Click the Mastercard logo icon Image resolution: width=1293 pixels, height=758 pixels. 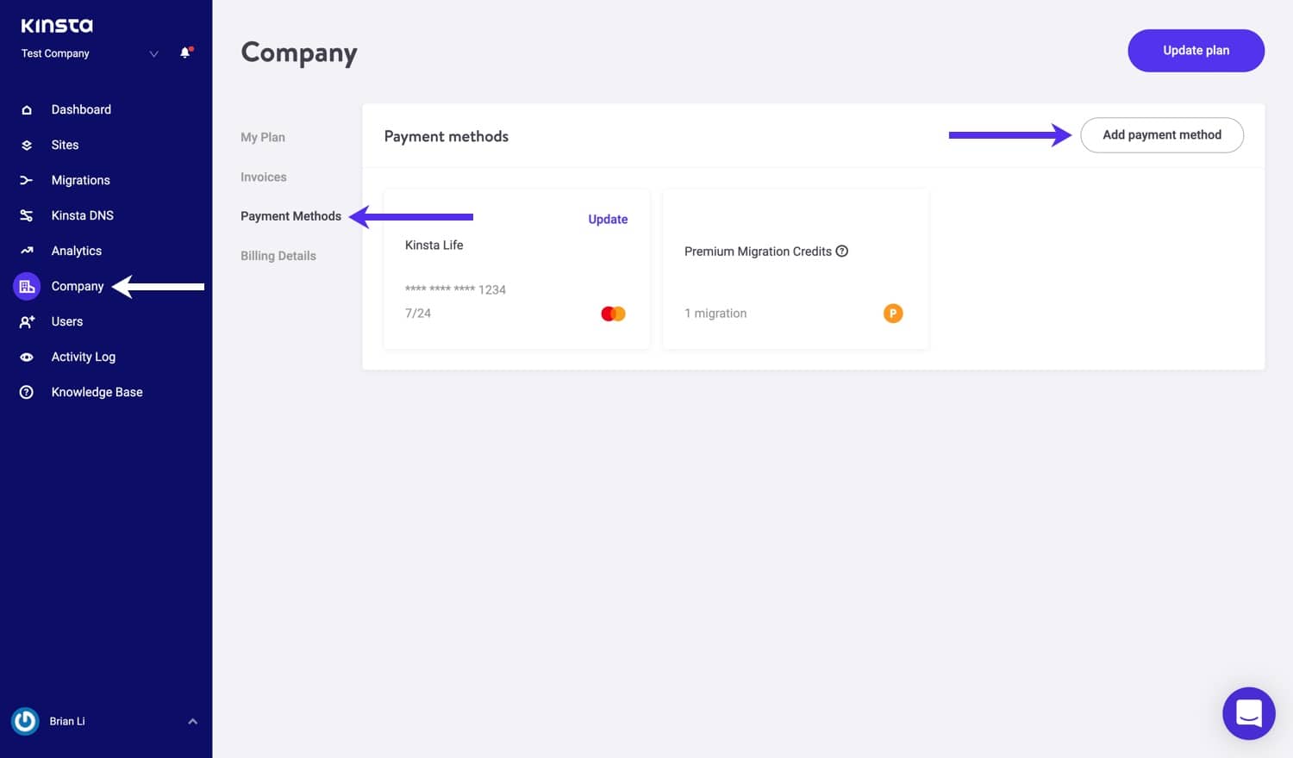613,314
